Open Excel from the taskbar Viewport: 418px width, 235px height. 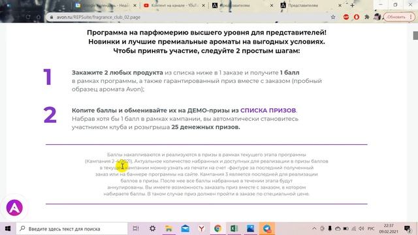tap(234, 228)
